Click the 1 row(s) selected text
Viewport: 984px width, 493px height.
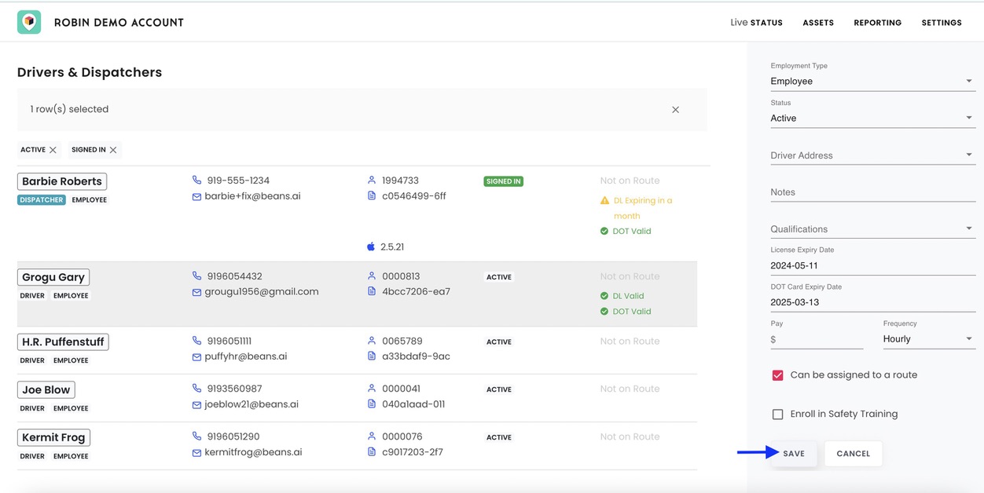[x=69, y=109]
